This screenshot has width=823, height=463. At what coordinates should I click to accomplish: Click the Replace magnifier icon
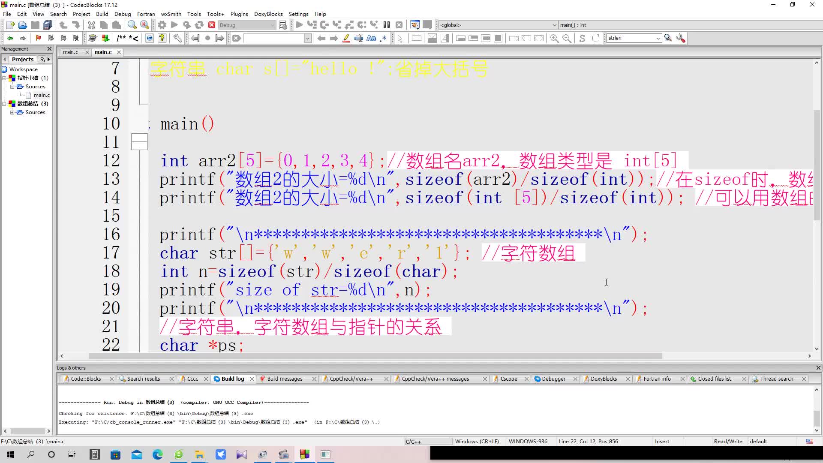[145, 25]
